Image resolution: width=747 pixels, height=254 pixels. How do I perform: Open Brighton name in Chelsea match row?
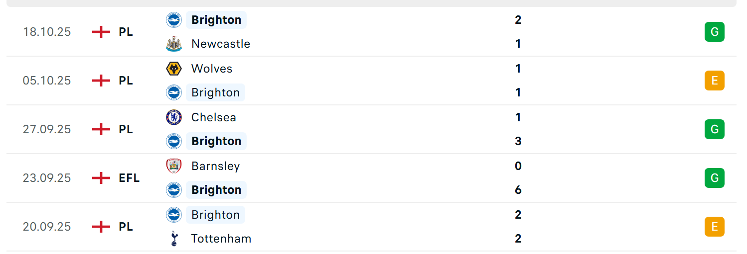[x=216, y=141]
